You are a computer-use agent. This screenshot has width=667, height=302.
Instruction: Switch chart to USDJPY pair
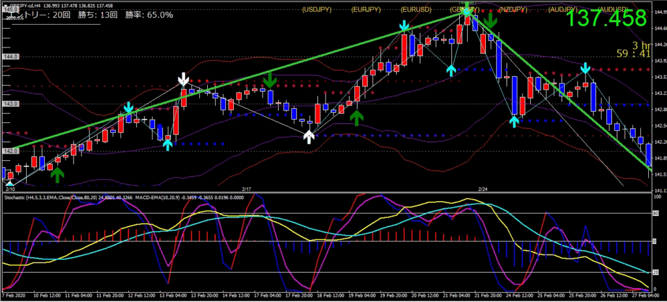pos(317,10)
